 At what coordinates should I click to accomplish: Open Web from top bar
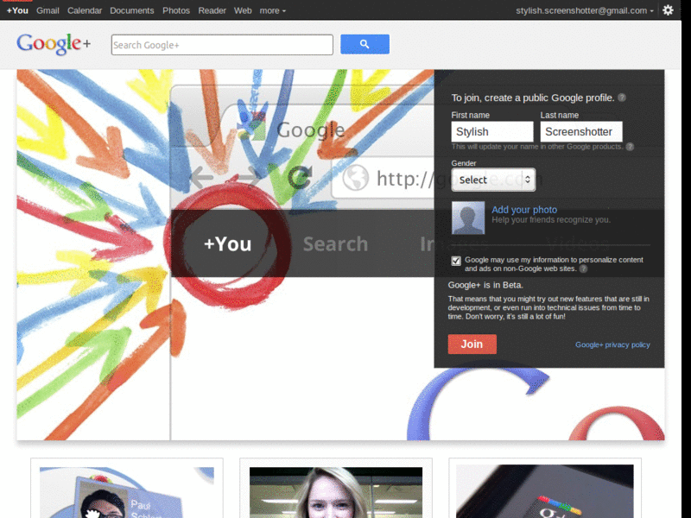243,10
